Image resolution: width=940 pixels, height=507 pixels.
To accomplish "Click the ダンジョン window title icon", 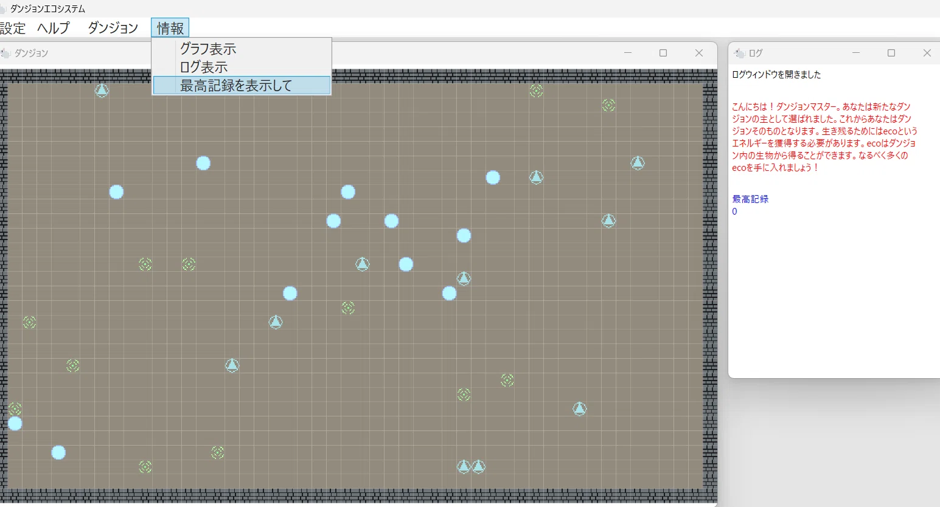I will [x=6, y=53].
